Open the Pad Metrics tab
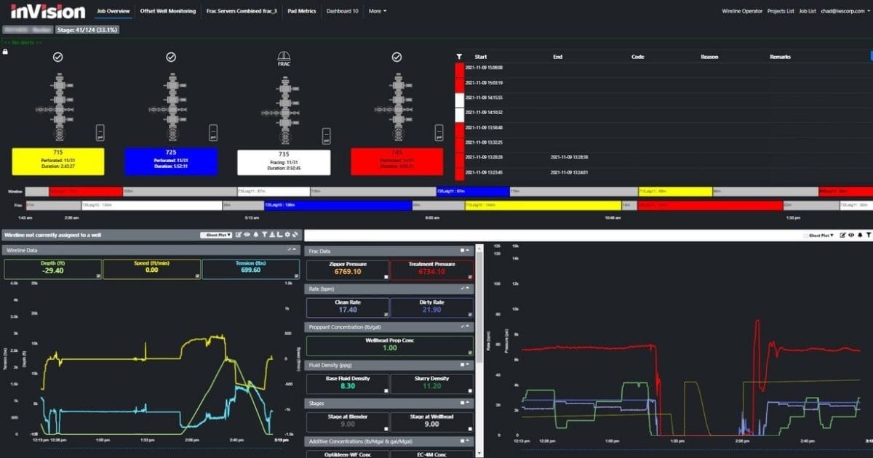Viewport: 873px width, 458px height. (x=302, y=12)
